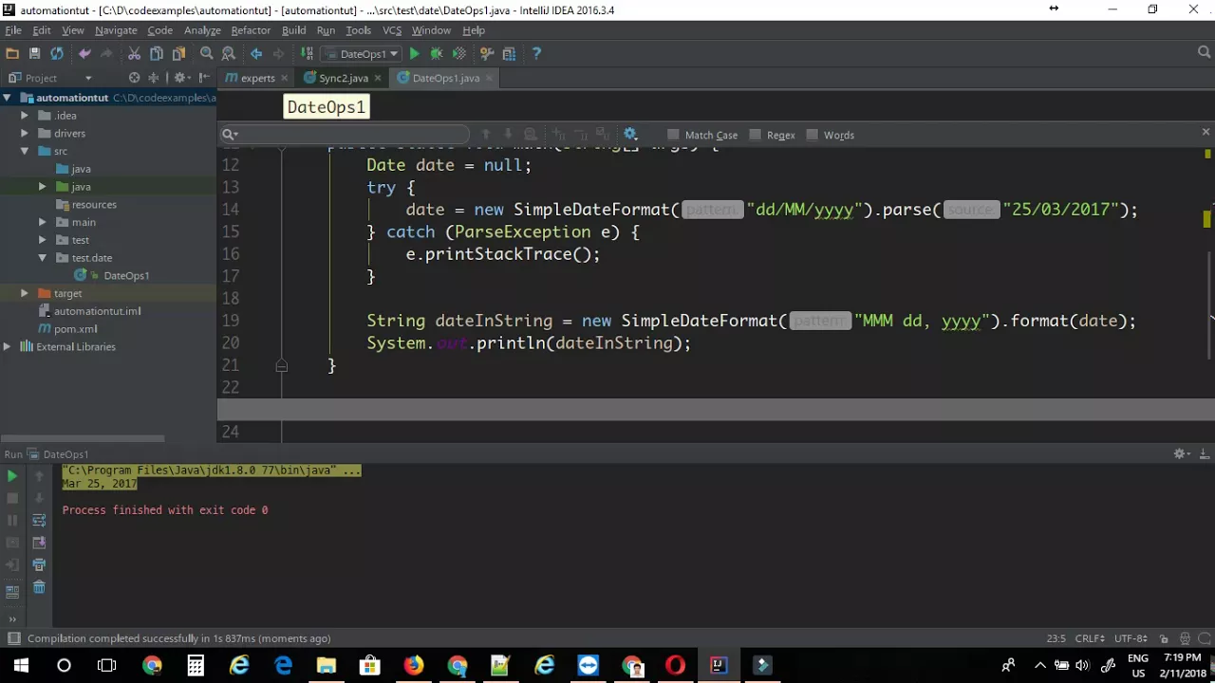Open find bar settings gear

630,135
